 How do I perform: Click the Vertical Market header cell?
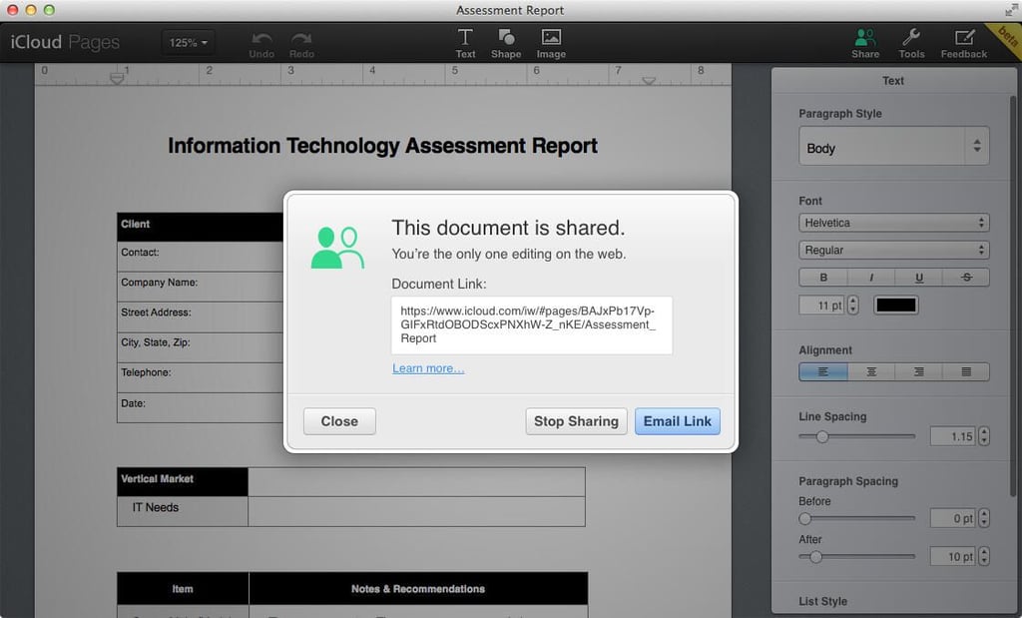pyautogui.click(x=183, y=482)
